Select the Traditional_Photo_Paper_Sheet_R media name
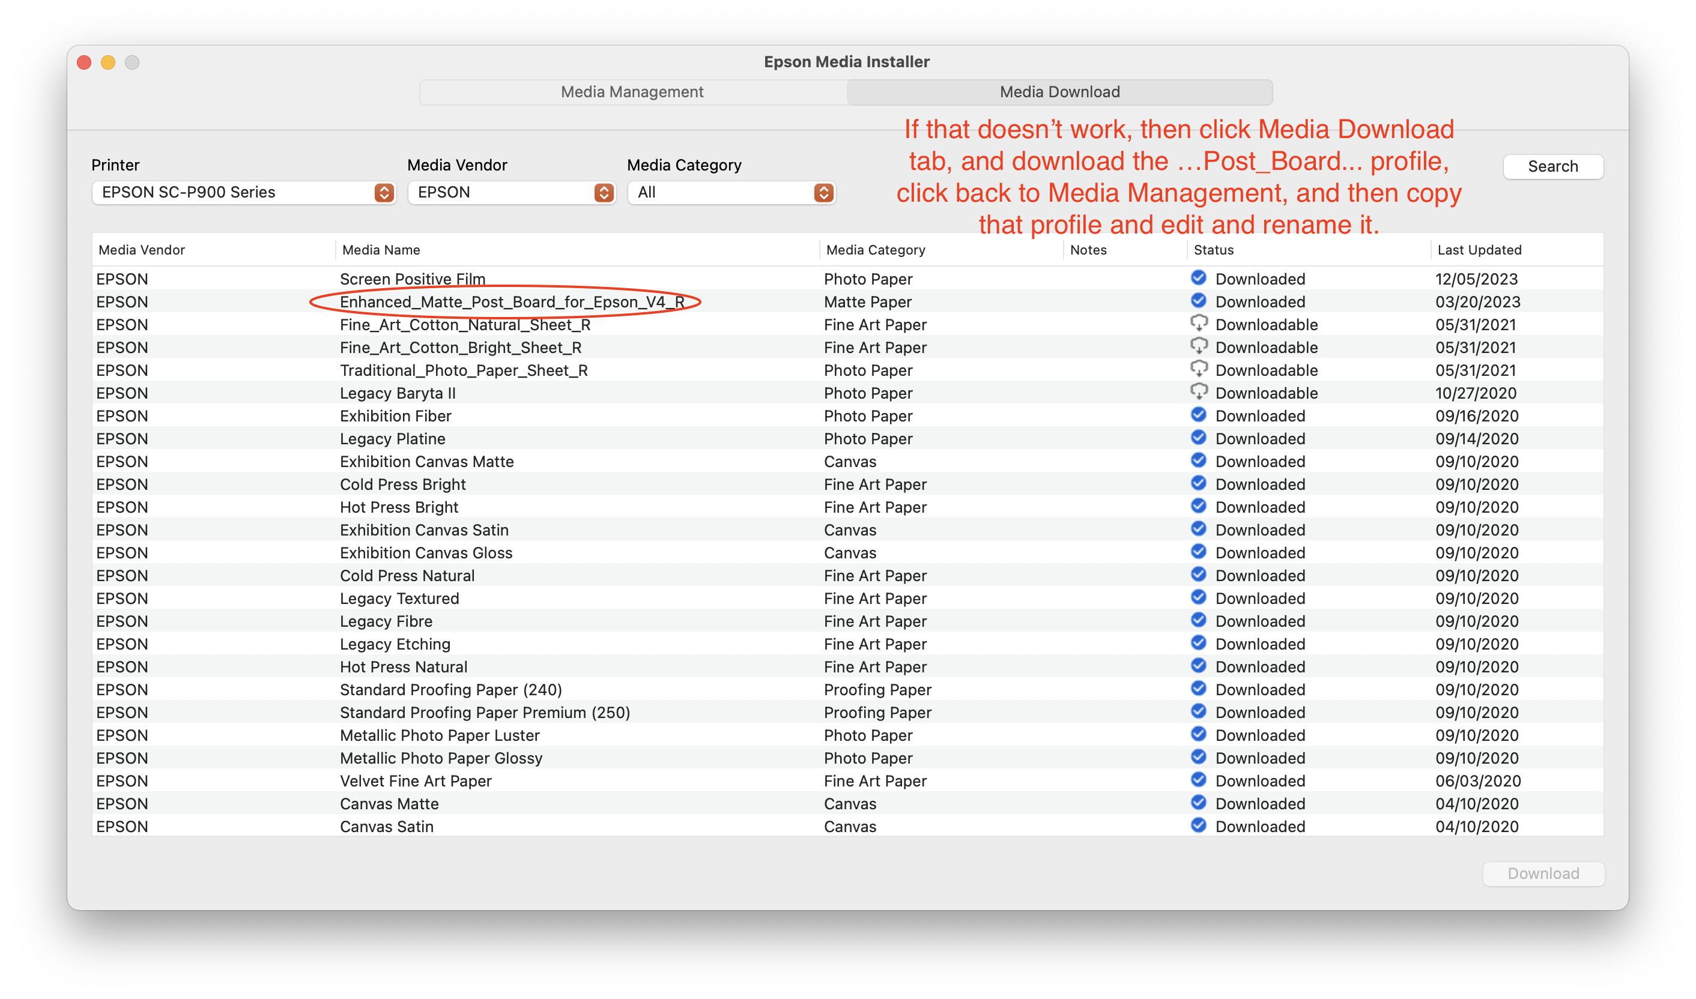 [463, 371]
